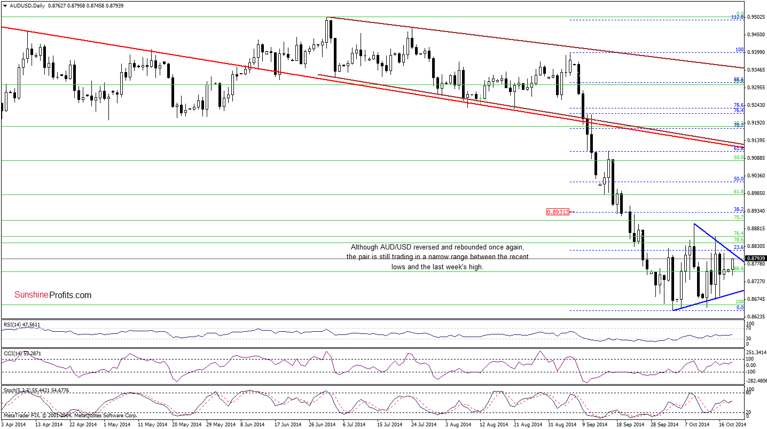Click the 17 Jun 2014 date label
Image resolution: width=767 pixels, height=429 pixels.
point(288,424)
